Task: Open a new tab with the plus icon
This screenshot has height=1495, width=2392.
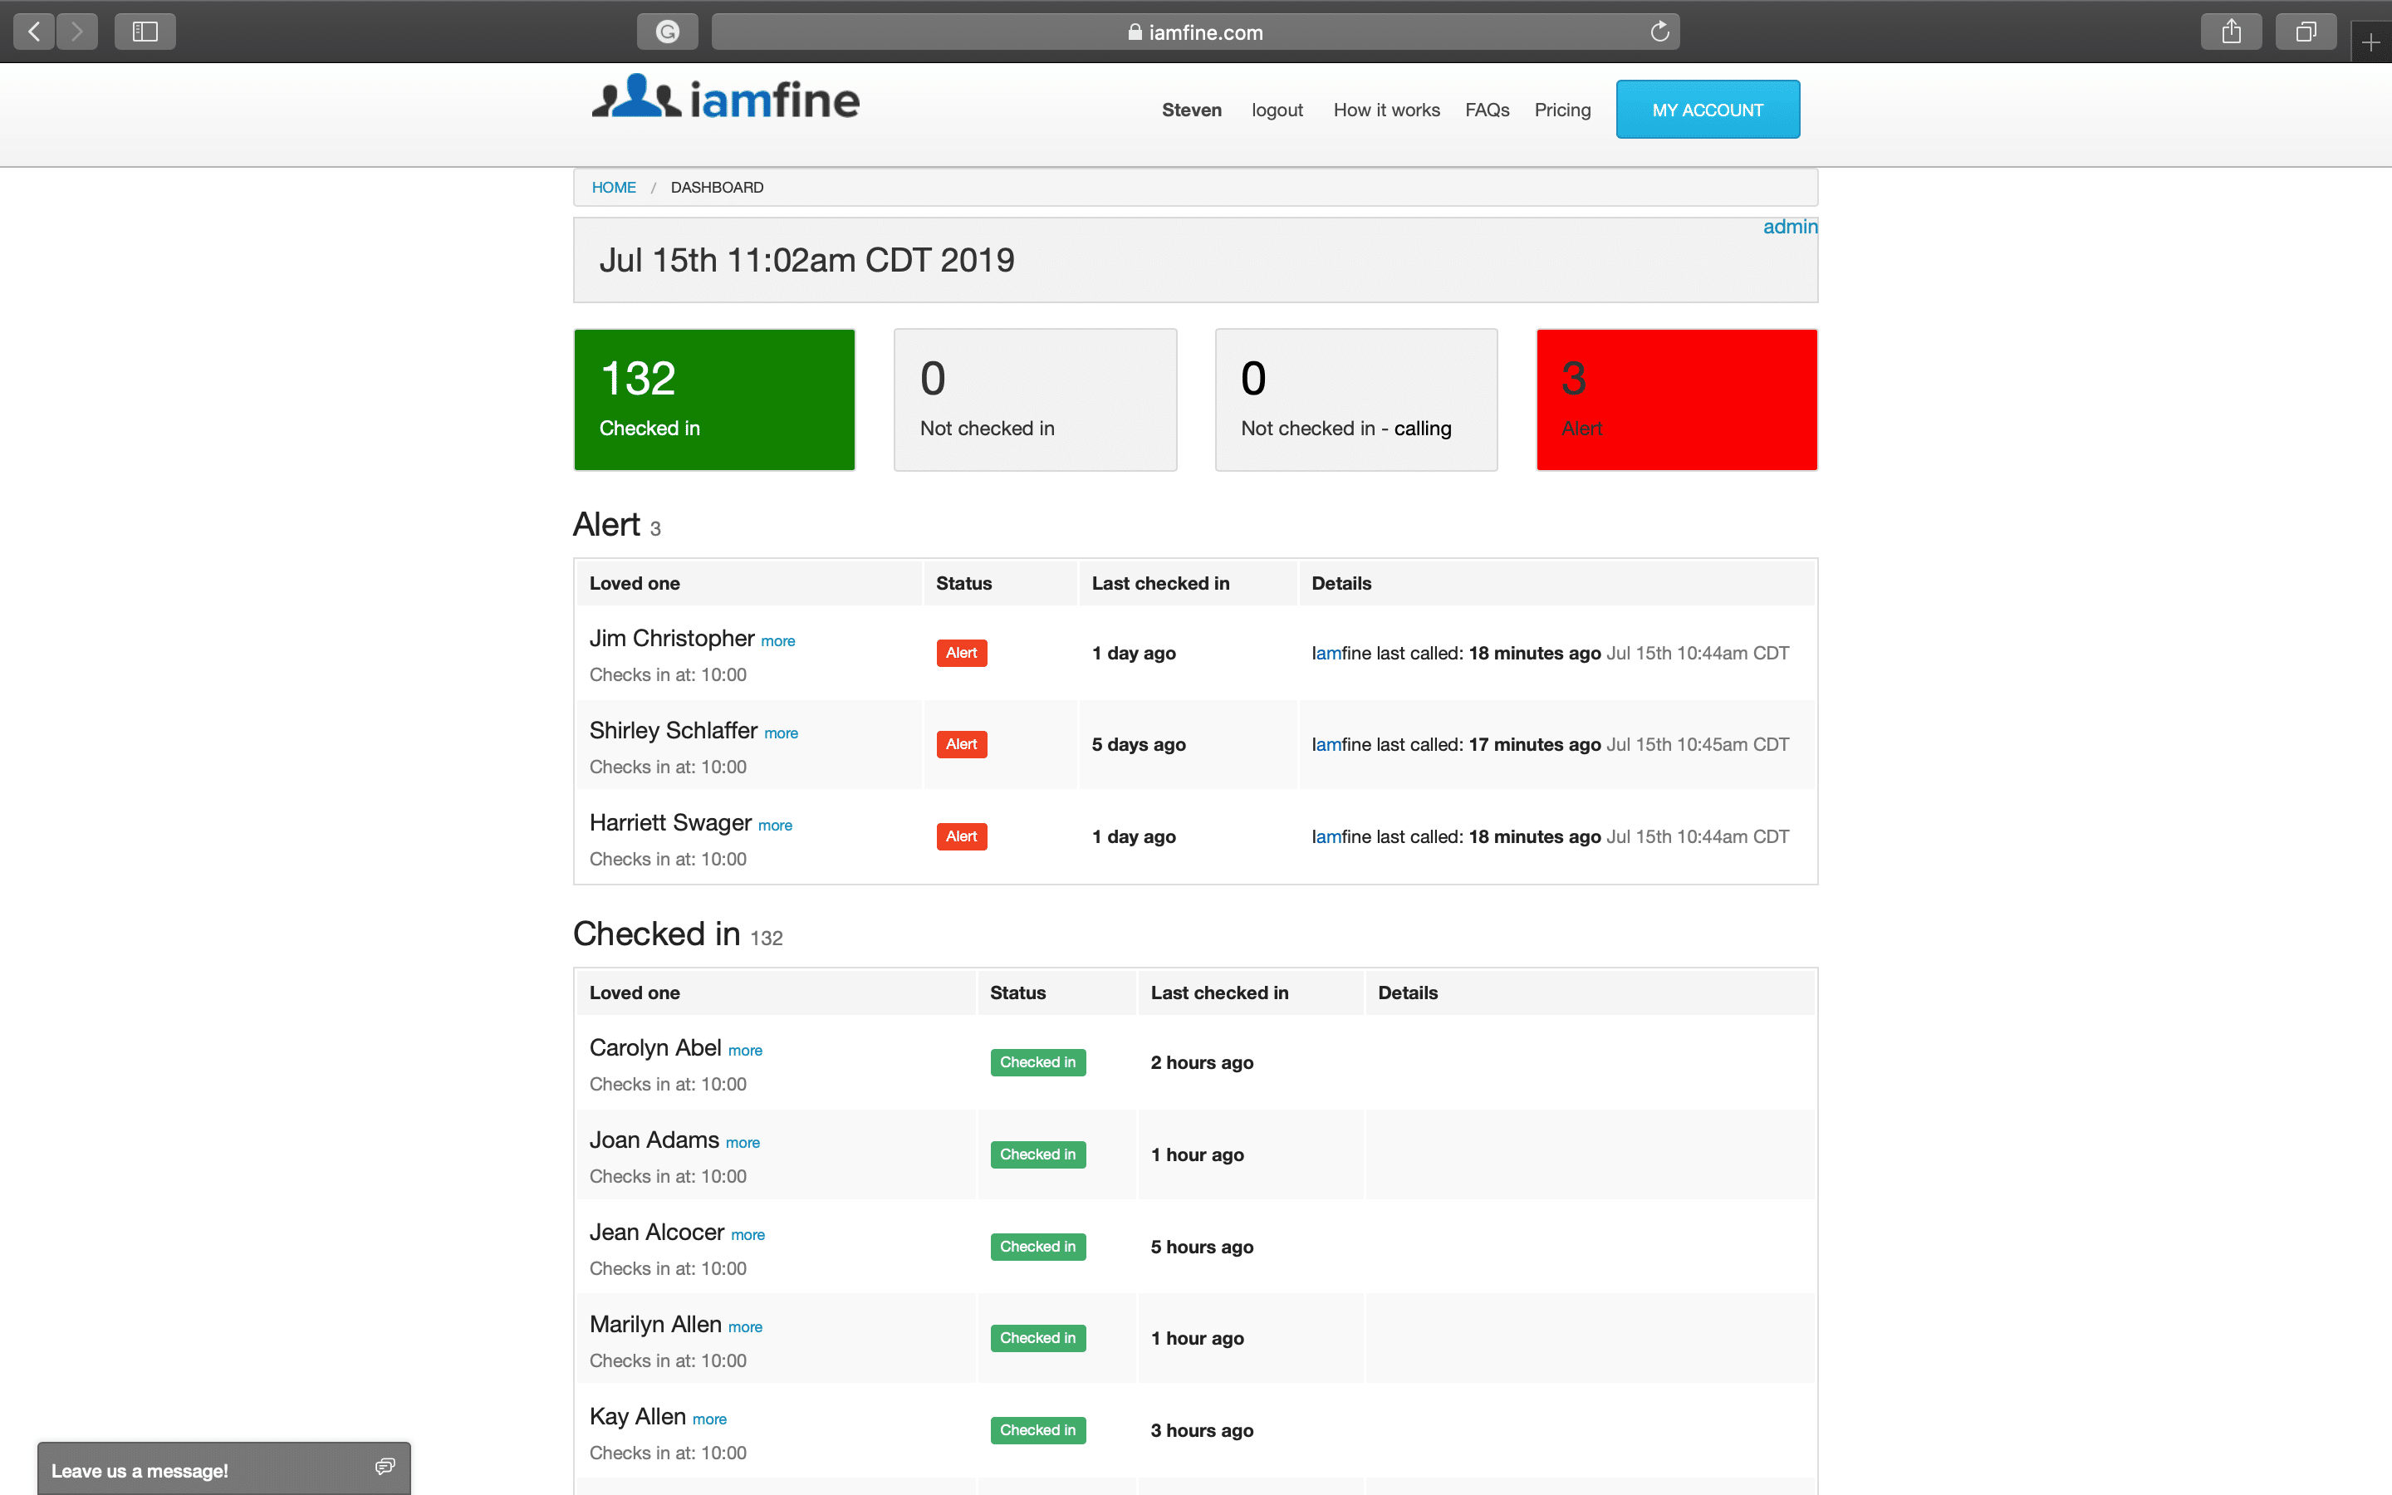Action: (2371, 42)
